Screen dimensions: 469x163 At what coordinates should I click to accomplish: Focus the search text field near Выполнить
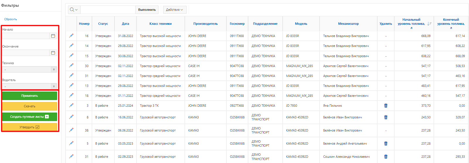[x=108, y=10]
